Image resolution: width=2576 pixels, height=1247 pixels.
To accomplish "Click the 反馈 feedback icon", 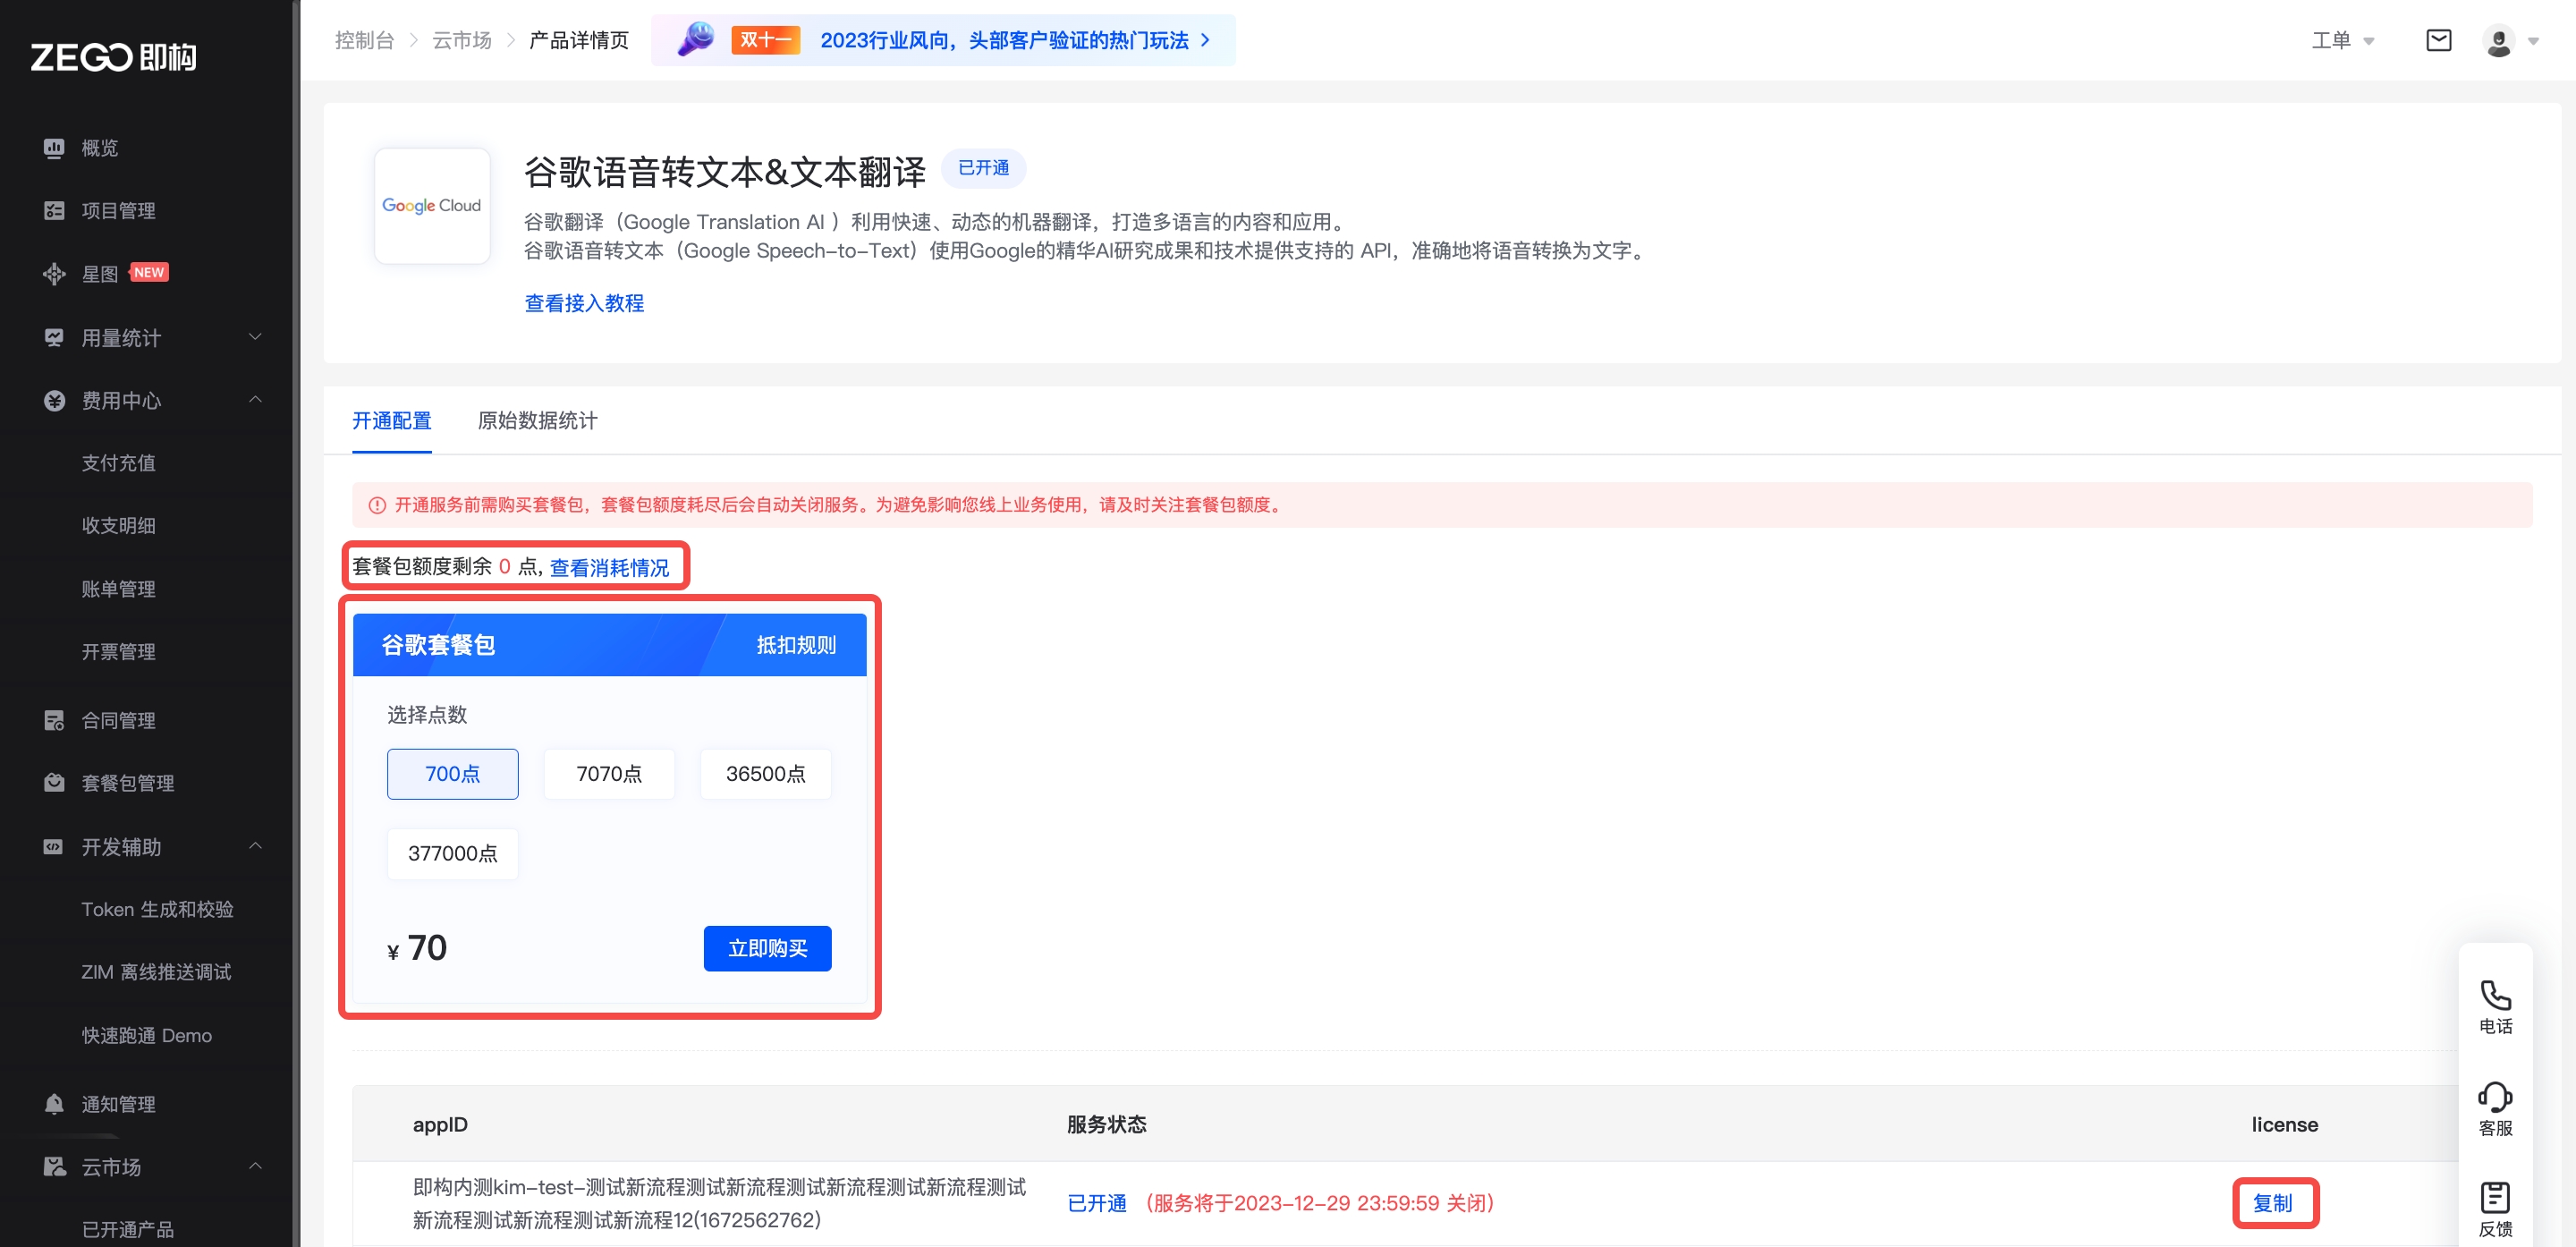I will [2495, 1197].
